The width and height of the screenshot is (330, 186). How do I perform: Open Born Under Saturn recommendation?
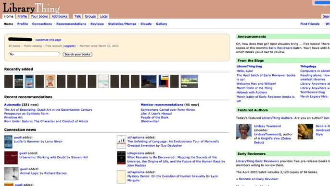[x=46, y=121]
